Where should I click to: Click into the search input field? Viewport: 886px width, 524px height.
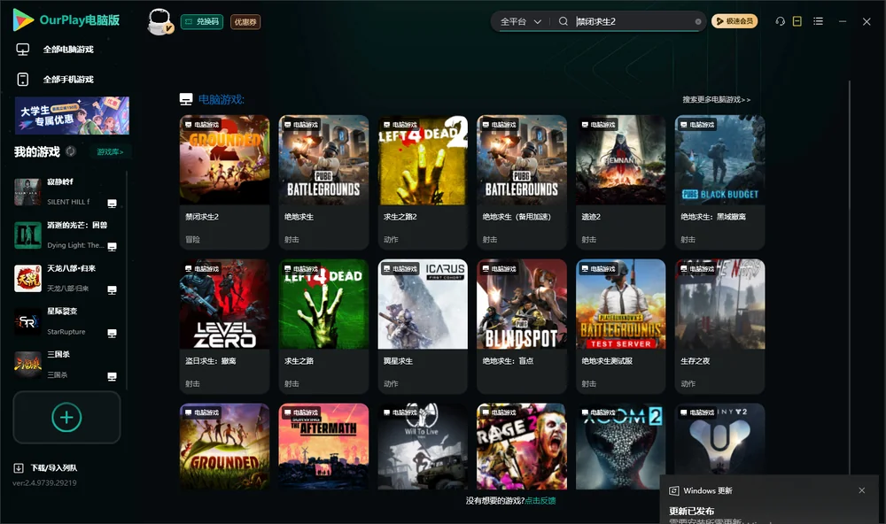pyautogui.click(x=633, y=21)
